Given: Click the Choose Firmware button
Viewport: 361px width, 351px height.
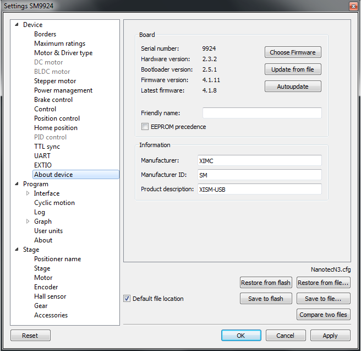Looking at the screenshot, I should click(292, 52).
